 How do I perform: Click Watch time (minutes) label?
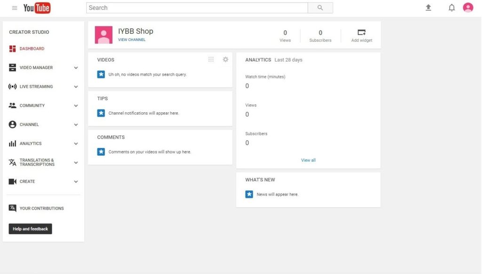pyautogui.click(x=265, y=77)
